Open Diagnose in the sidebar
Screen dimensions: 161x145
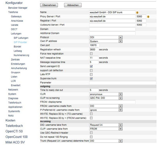(13, 98)
